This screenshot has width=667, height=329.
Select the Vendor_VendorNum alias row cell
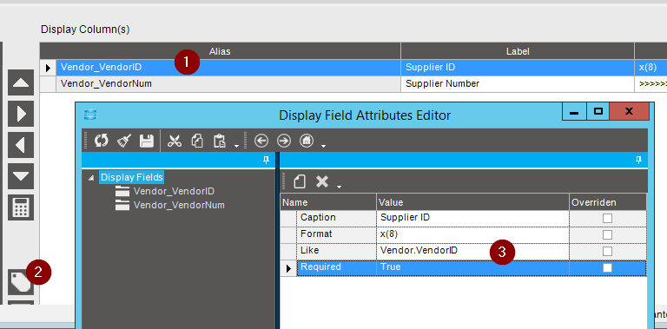point(228,84)
